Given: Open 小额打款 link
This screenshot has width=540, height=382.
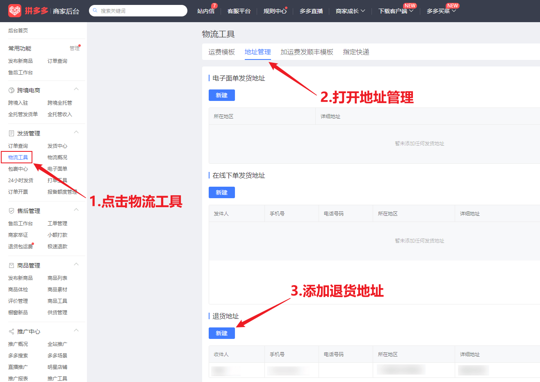Looking at the screenshot, I should [57, 235].
